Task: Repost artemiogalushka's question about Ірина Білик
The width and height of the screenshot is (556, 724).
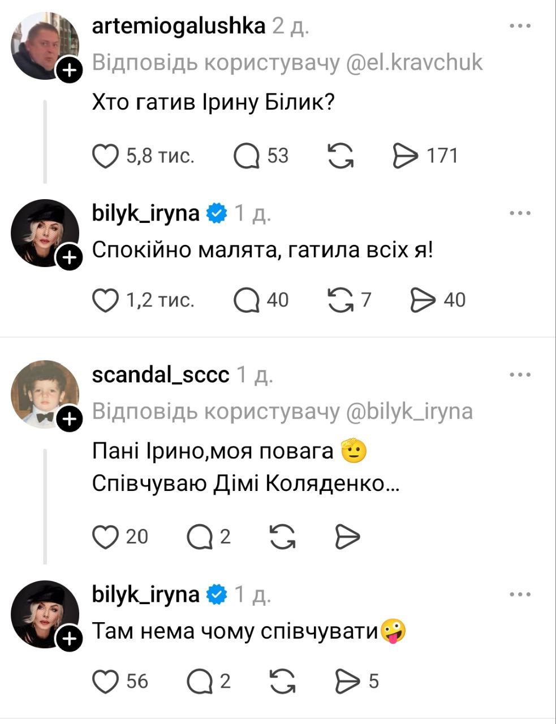Action: (x=341, y=156)
